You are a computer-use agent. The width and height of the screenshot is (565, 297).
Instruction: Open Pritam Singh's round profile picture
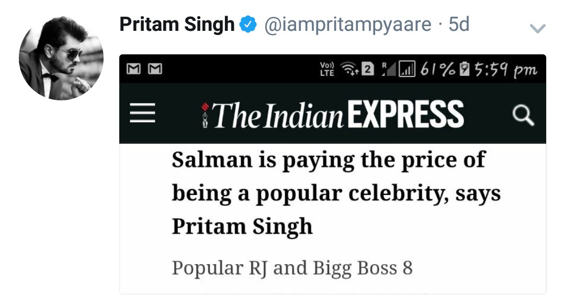tap(61, 58)
